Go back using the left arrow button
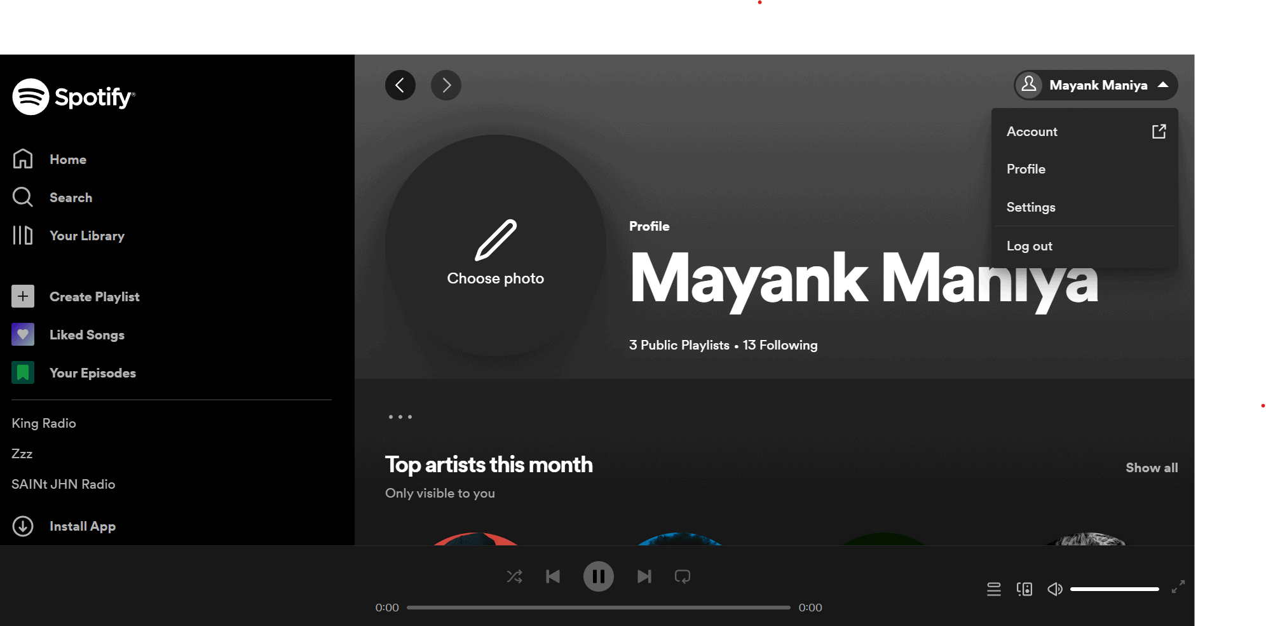Screen dimensions: 1266x626 [x=400, y=85]
